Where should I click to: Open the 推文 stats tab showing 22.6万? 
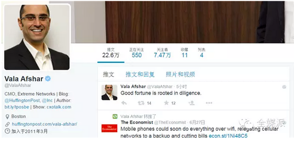tap(111, 53)
